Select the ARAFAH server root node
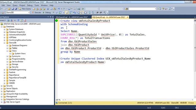The height and width of the screenshot is (110, 196). 22,24
